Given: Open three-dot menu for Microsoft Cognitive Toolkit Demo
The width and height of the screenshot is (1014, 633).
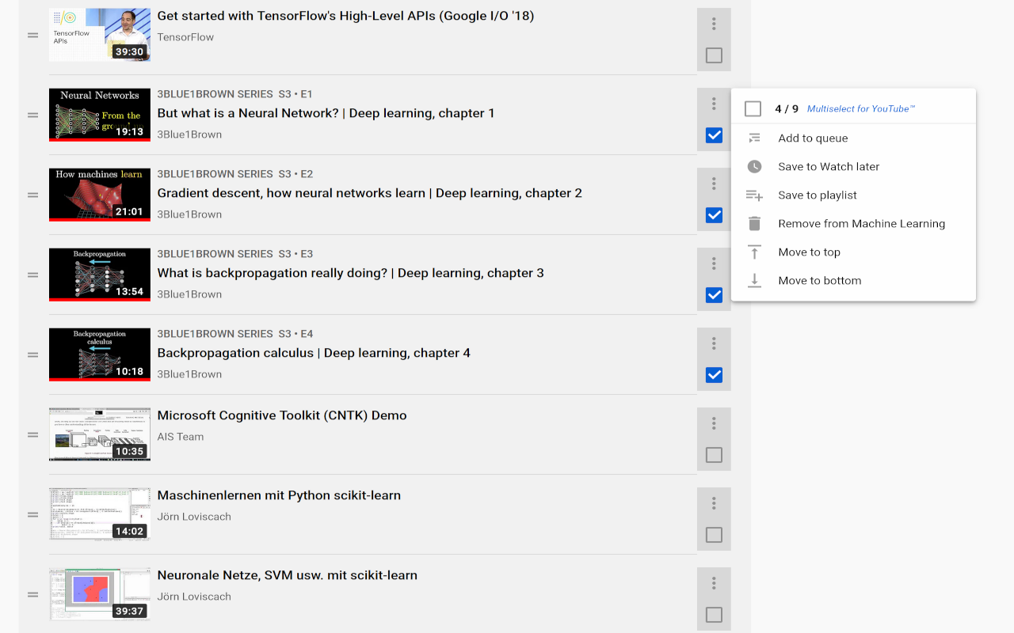Looking at the screenshot, I should 714,423.
